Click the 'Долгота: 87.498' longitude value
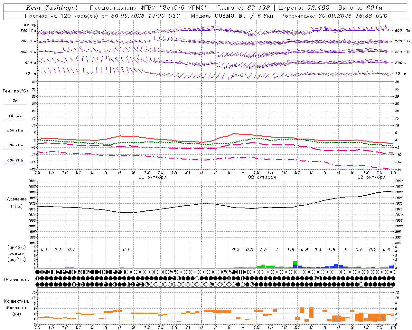This screenshot has width=412, height=330. [243, 8]
